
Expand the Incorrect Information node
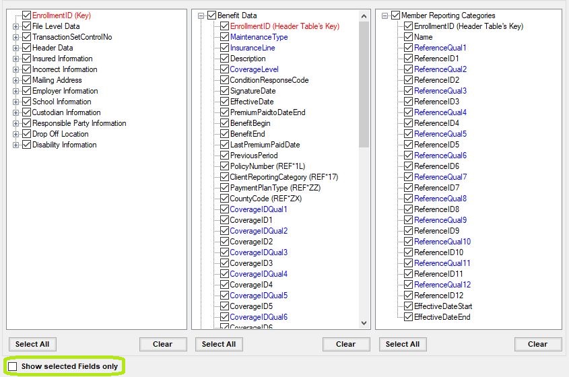click(15, 69)
